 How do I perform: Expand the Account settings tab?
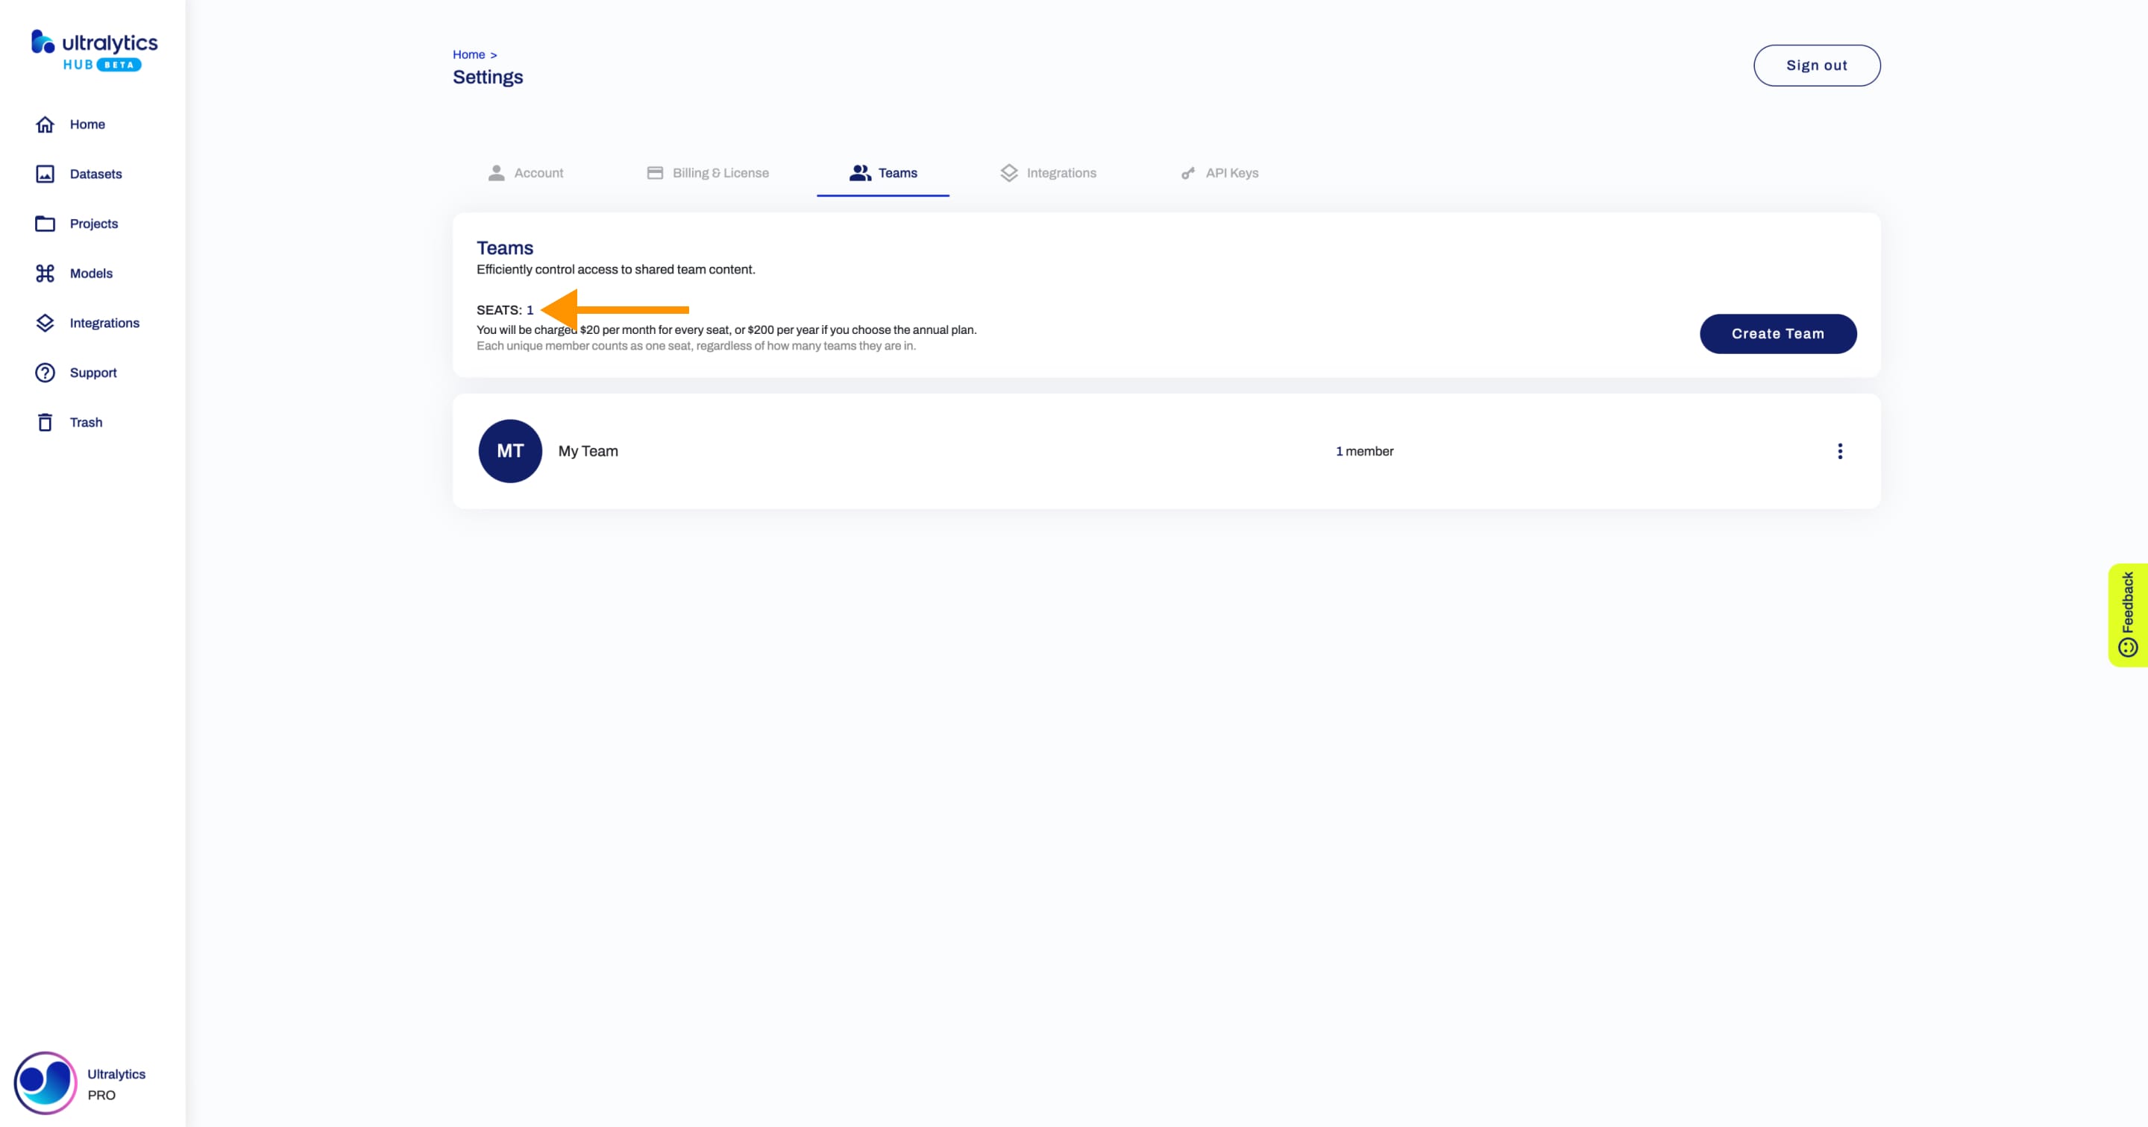(x=540, y=171)
